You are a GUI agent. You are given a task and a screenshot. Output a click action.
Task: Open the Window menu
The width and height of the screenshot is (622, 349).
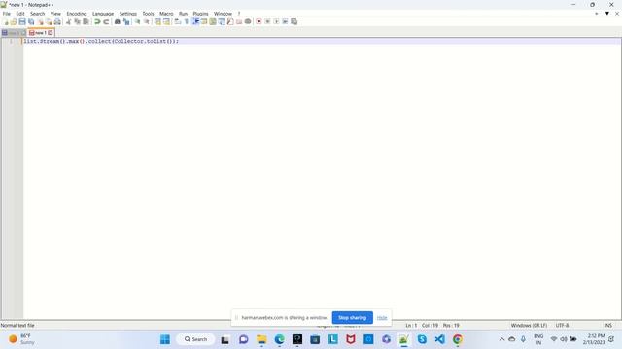point(223,14)
